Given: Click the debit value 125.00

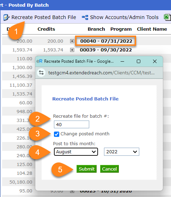Looking at the screenshot, I should 25,164.
